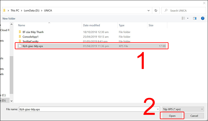Click the Cancel button

(x=194, y=116)
